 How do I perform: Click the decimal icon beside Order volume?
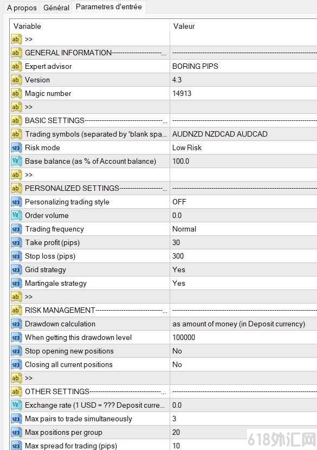[x=16, y=216]
